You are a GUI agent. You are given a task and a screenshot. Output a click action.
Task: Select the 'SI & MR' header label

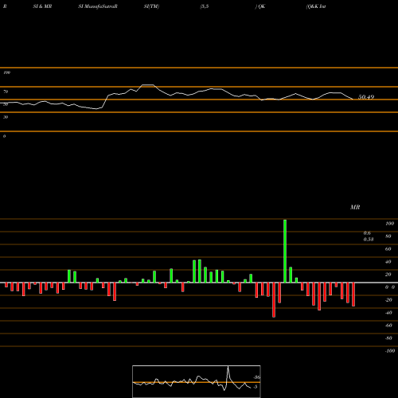click(42, 6)
